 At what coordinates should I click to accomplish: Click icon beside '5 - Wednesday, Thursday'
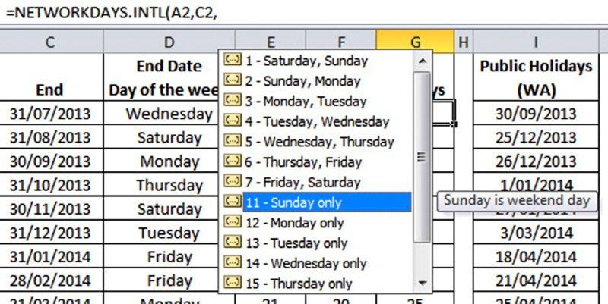tap(233, 142)
